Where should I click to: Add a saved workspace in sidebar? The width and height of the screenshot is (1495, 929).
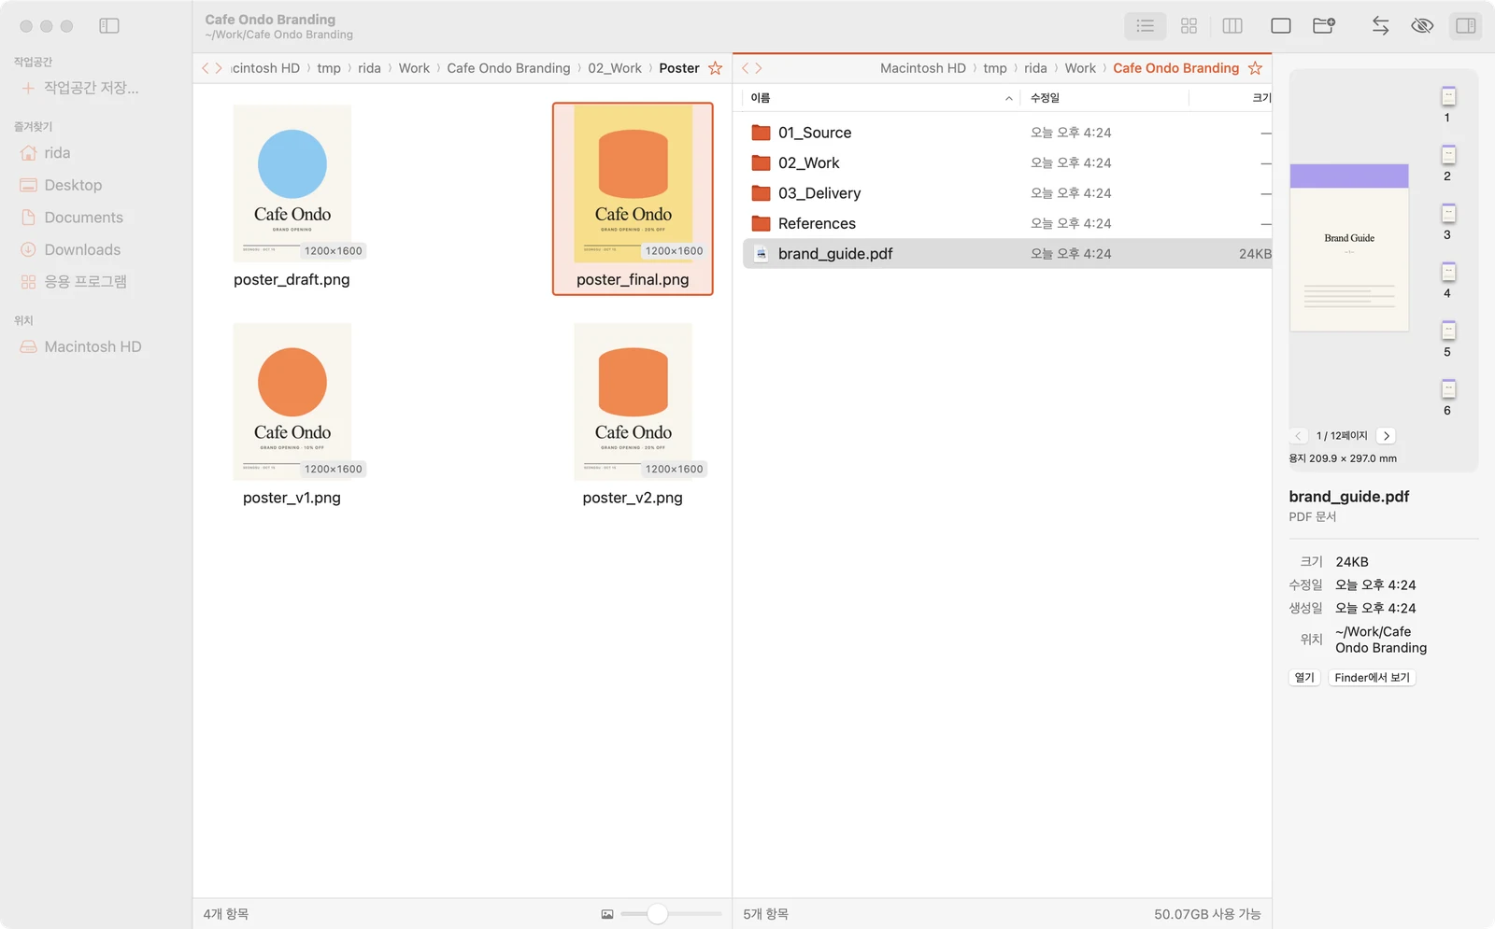80,88
